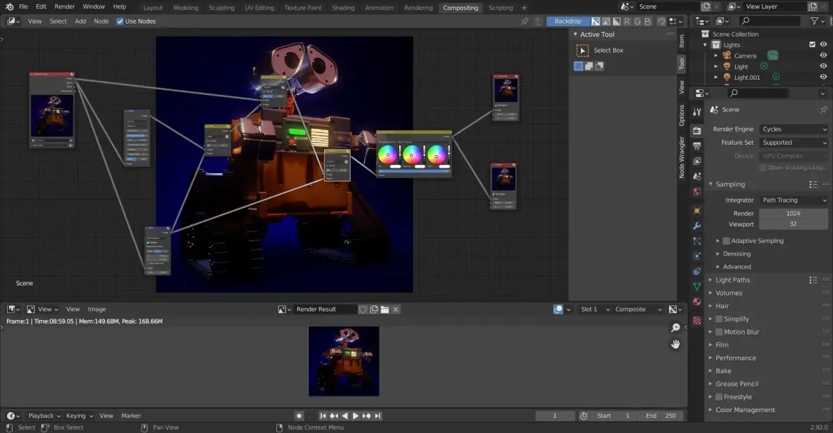
Task: Click the pan hand gizmo in image editor
Action: (x=675, y=344)
